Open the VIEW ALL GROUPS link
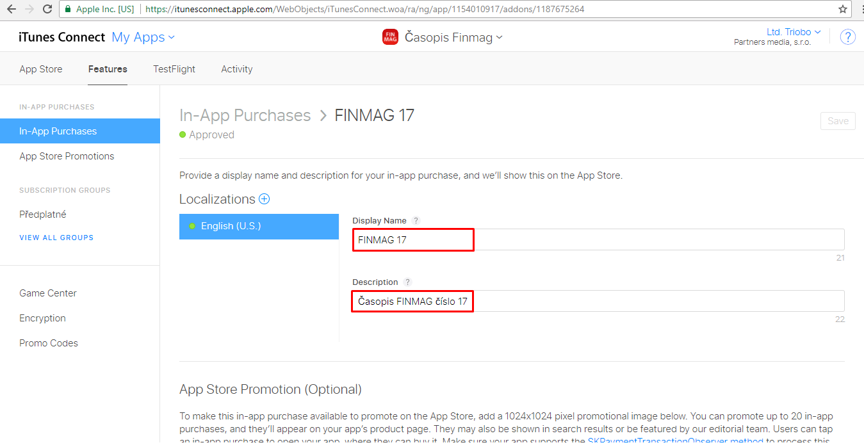 pos(56,238)
